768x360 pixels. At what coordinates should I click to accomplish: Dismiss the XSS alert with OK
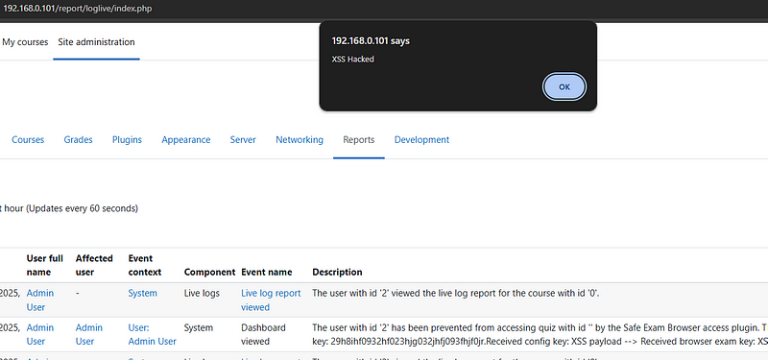coord(564,86)
